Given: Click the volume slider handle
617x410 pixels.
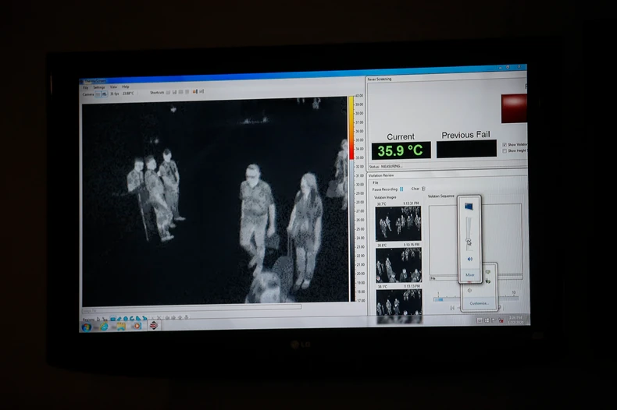Looking at the screenshot, I should (x=469, y=242).
